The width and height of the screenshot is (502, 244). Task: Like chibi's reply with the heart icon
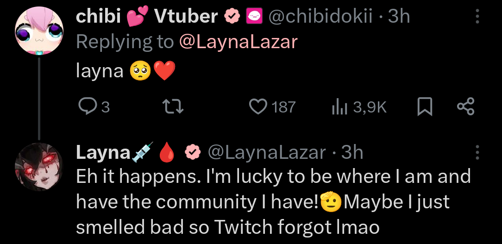[x=257, y=107]
